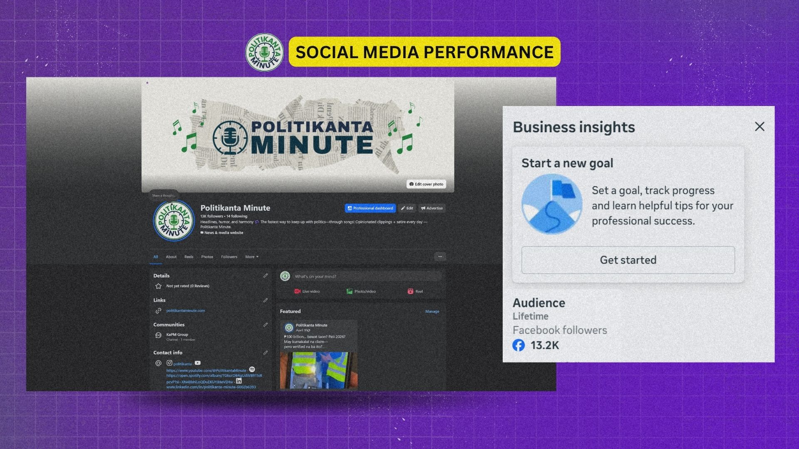Image resolution: width=799 pixels, height=449 pixels.
Task: Click the goal flag illustration
Action: click(x=552, y=204)
